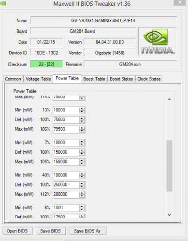Screen dimensions: 188x241
Task: Increase the 75000 Def value
Action: [82, 118]
